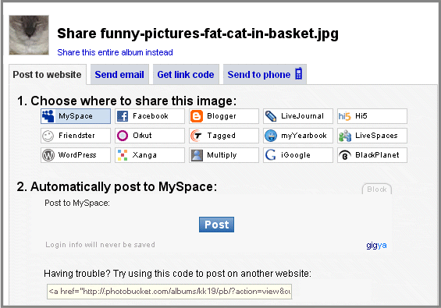Switch to the Post to website tab
The width and height of the screenshot is (441, 308).
click(x=48, y=75)
